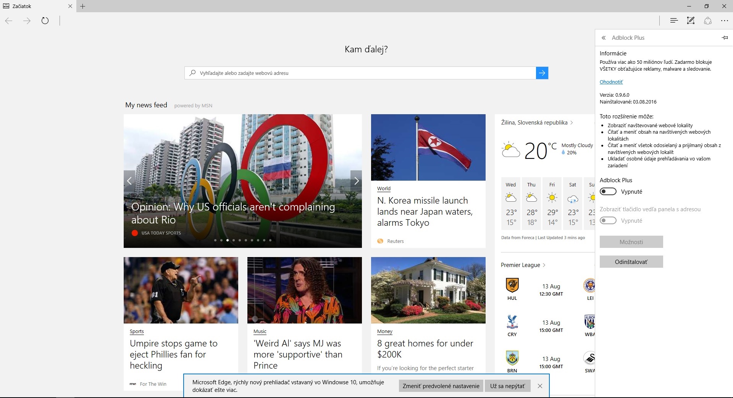Open the More actions ellipsis menu
This screenshot has width=733, height=398.
click(725, 21)
